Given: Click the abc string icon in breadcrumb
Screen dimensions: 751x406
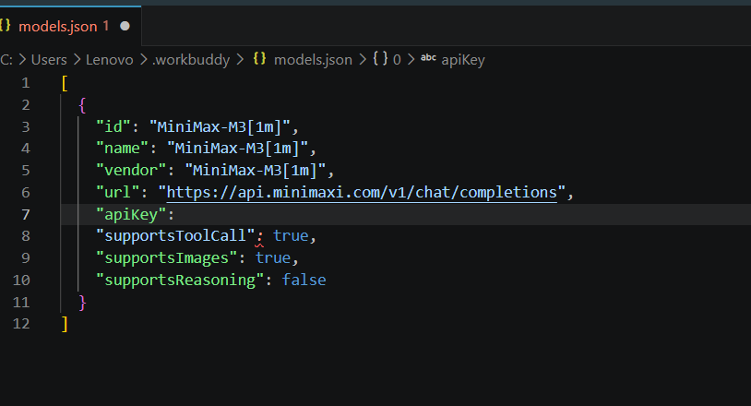Looking at the screenshot, I should tap(428, 58).
